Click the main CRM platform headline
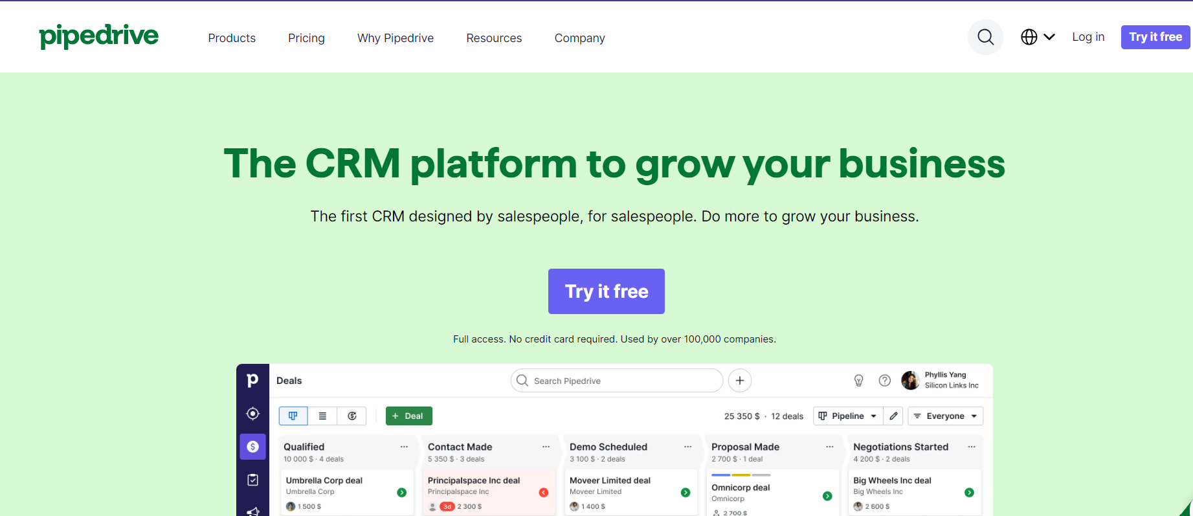 614,163
